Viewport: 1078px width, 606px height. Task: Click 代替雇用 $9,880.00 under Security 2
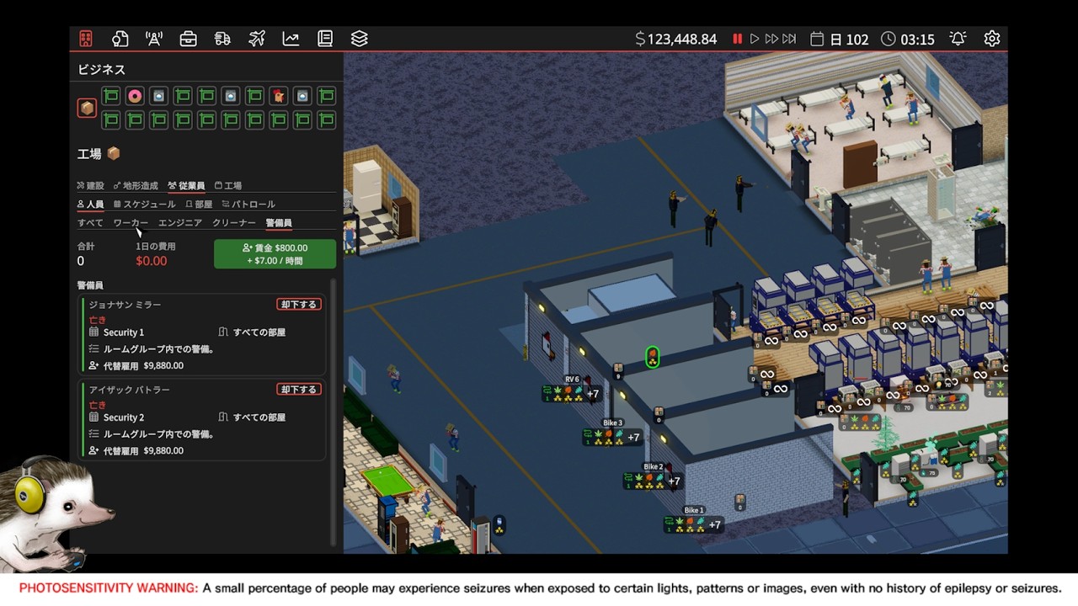(136, 451)
